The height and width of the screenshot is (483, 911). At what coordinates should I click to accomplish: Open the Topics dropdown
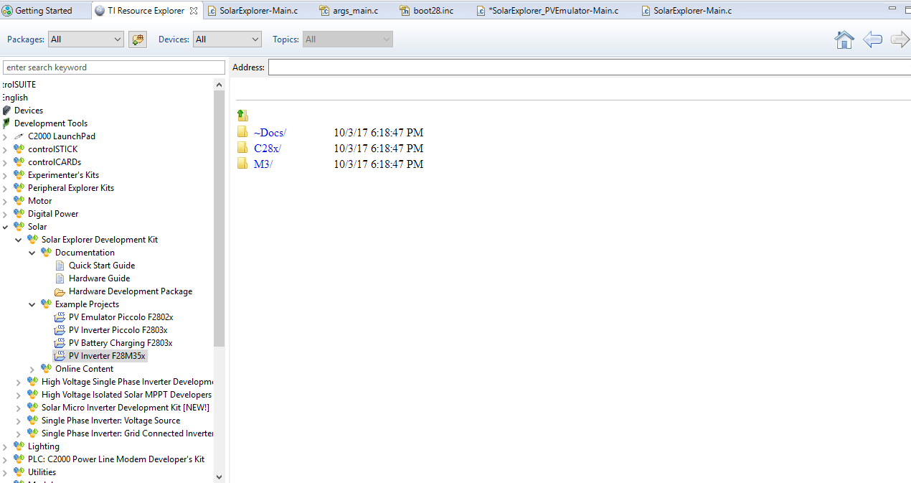(x=347, y=39)
